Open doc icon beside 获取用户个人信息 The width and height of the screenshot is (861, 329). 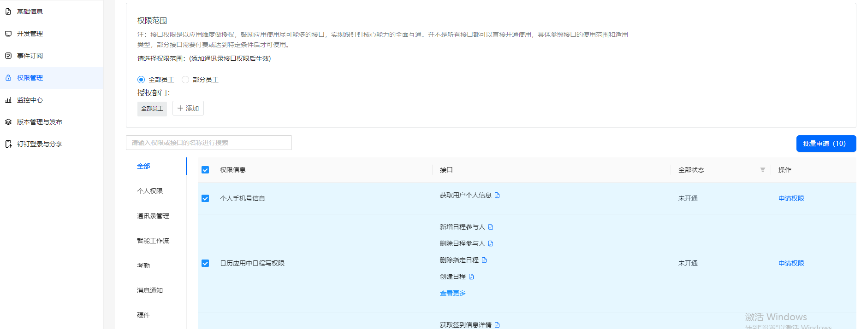click(x=497, y=195)
